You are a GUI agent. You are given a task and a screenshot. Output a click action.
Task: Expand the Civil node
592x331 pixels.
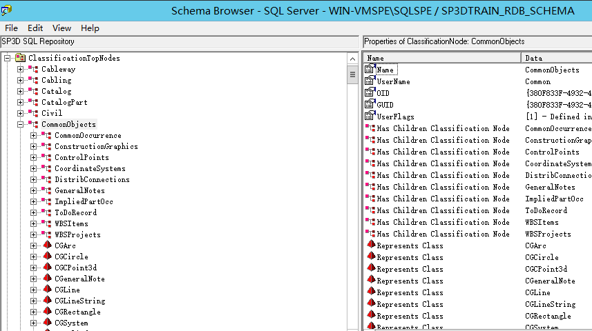pyautogui.click(x=21, y=113)
